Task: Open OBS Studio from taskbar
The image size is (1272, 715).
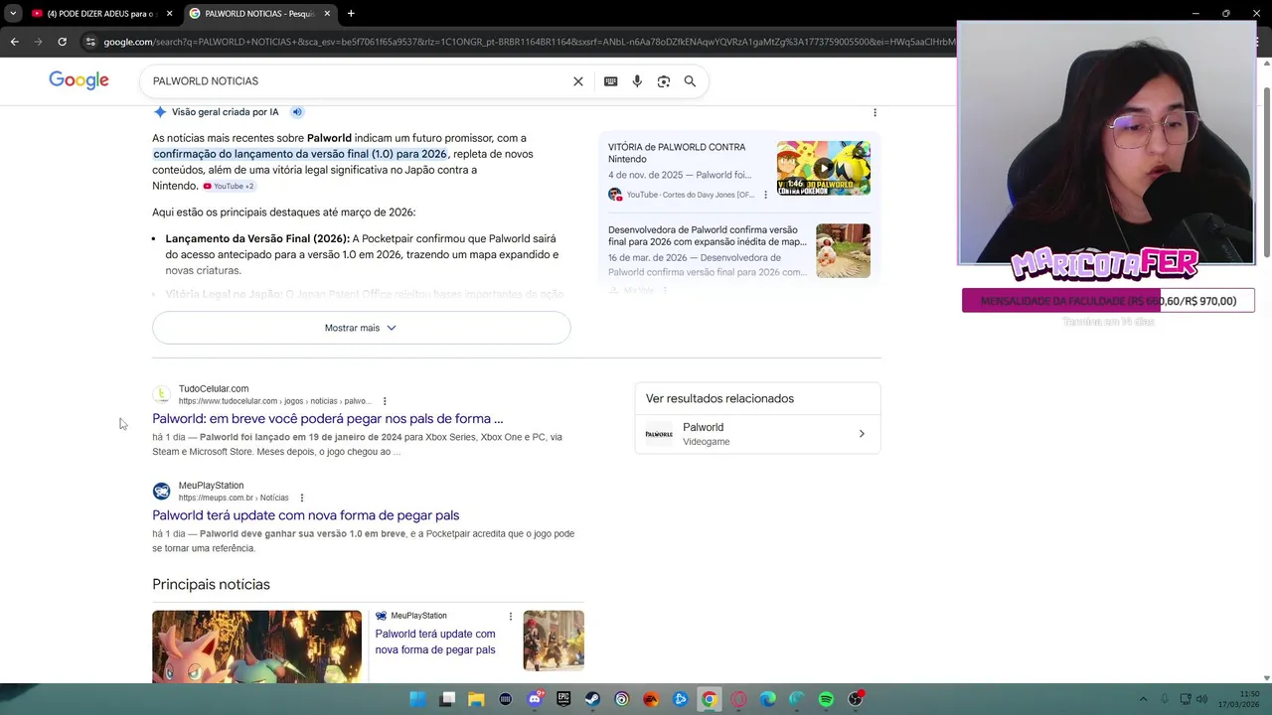Action: (x=855, y=699)
